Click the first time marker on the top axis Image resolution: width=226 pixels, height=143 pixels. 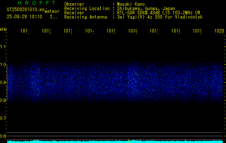coord(24,31)
